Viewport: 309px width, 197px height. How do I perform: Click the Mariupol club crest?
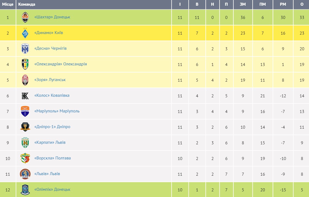click(x=25, y=111)
